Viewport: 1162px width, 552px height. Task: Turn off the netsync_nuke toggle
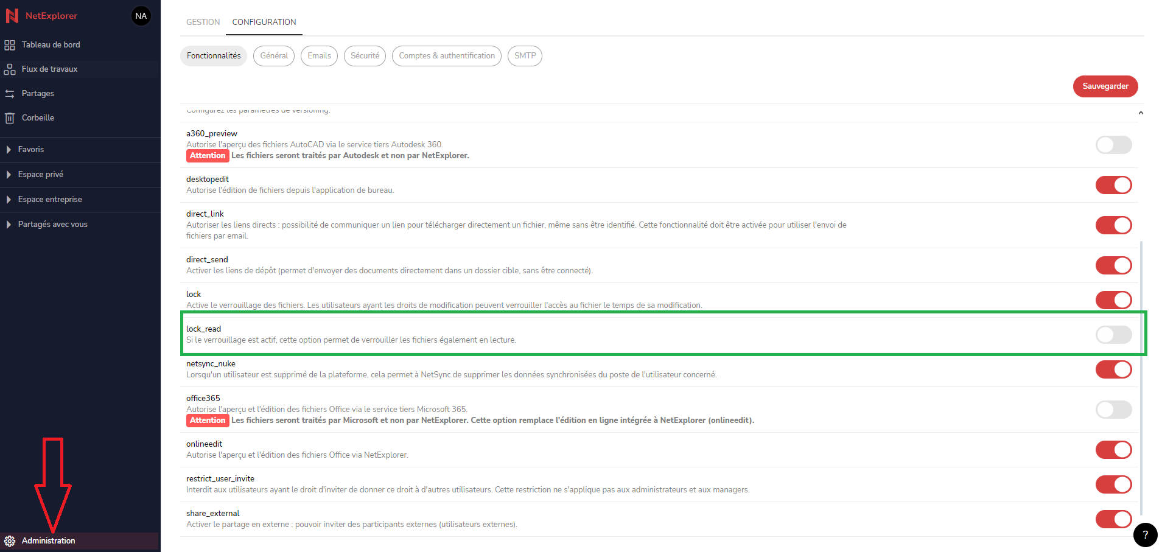[x=1113, y=369]
